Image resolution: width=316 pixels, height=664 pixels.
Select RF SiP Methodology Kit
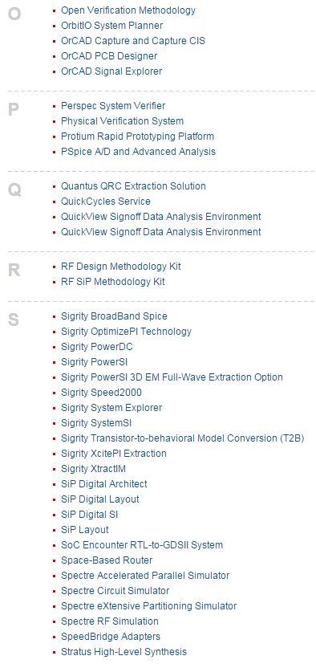coord(113,282)
